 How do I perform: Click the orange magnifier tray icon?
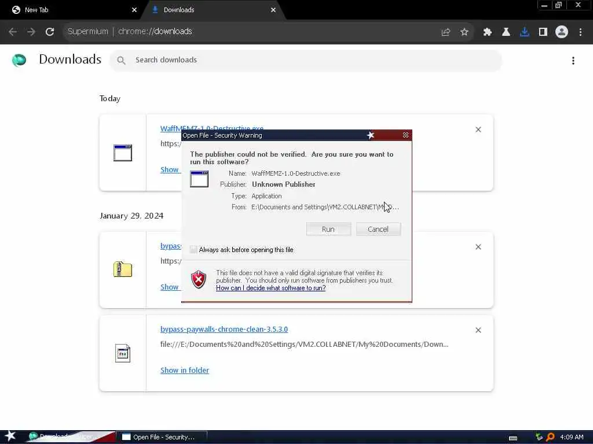point(550,437)
